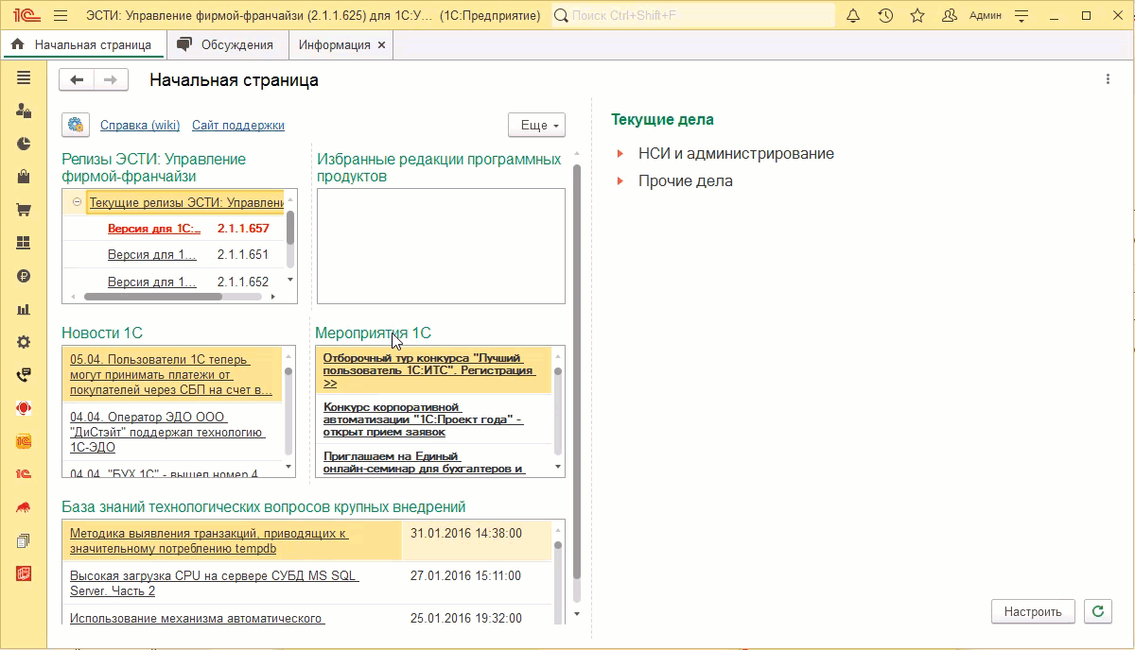Open the history clock icon
The height and width of the screenshot is (650, 1135).
coord(885,16)
